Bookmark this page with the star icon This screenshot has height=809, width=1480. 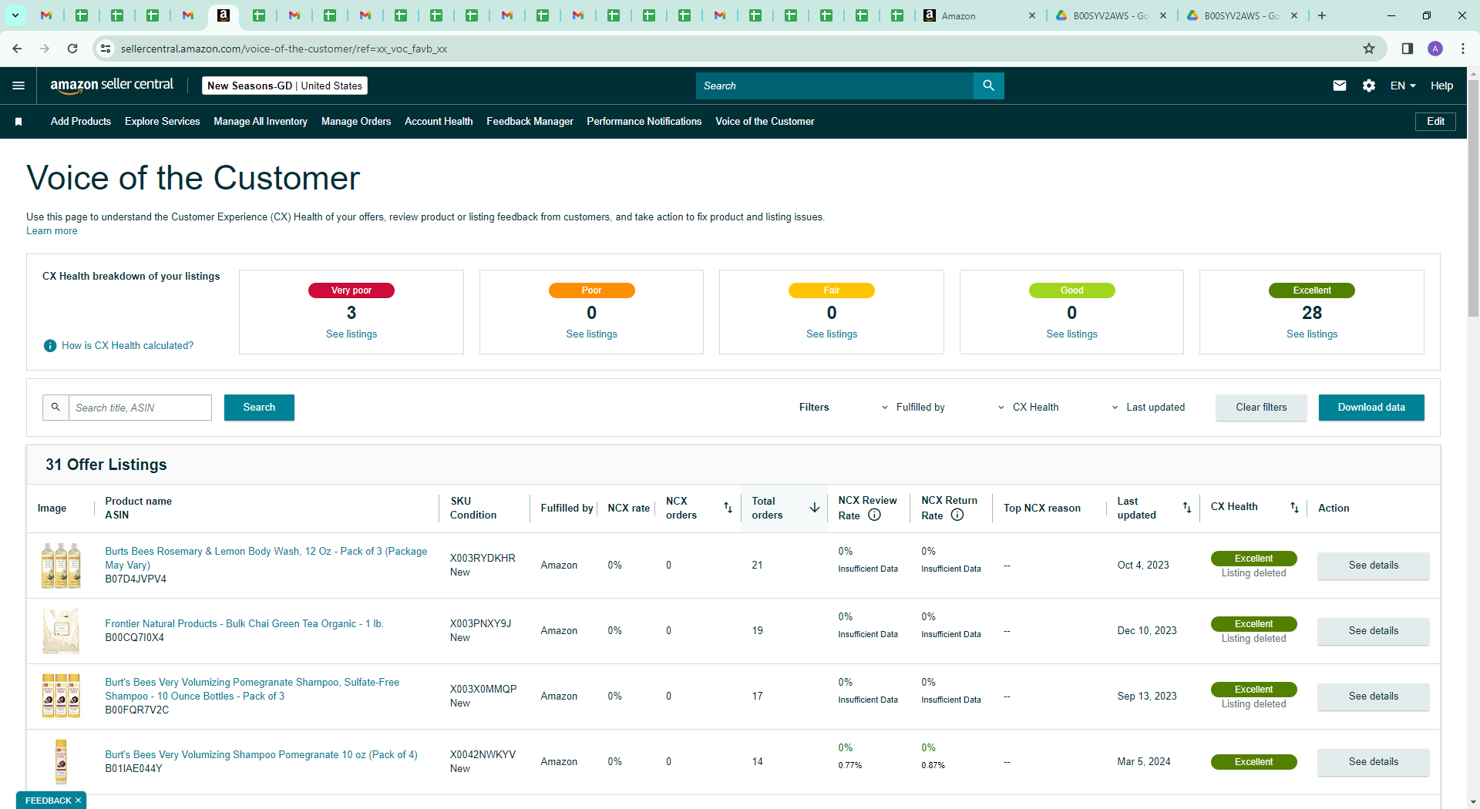1369,49
